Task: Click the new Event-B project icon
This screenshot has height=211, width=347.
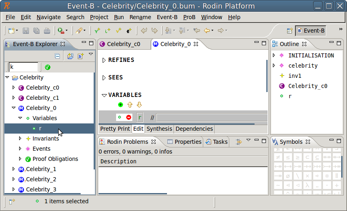Action: 70,56
